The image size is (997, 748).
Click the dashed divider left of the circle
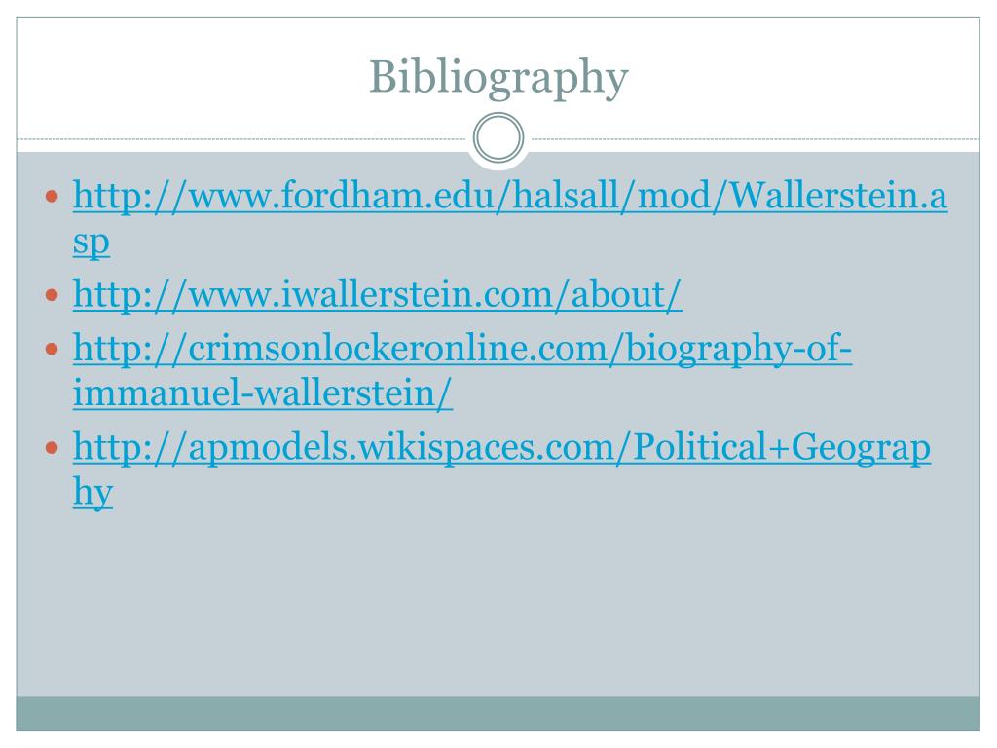[243, 139]
